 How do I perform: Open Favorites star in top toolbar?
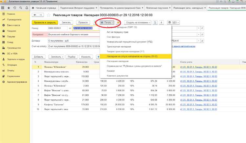[9, 8]
